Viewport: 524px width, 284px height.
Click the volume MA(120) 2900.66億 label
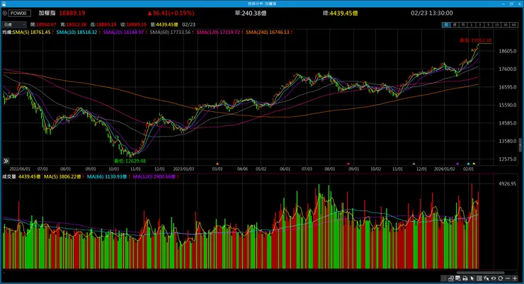(154, 177)
